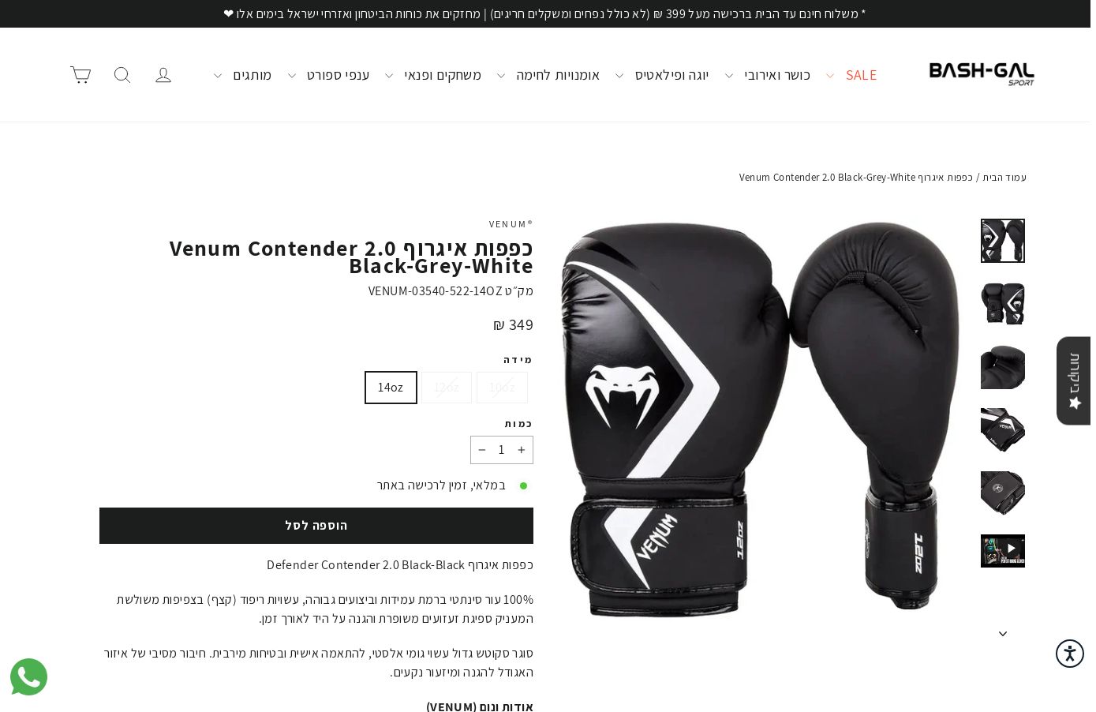
Task: Select the 14oz size option
Action: tap(391, 388)
